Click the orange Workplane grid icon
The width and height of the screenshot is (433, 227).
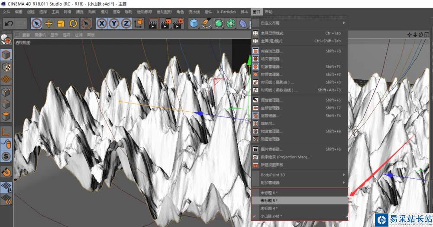6,79
